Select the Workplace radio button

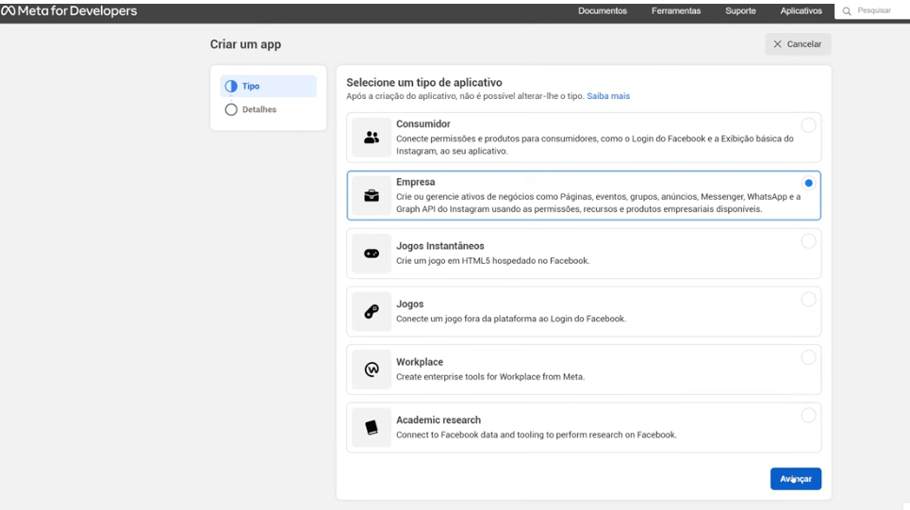[x=808, y=357]
